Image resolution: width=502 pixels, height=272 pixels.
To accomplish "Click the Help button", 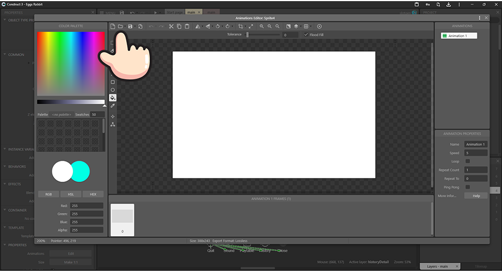I will tap(476, 196).
